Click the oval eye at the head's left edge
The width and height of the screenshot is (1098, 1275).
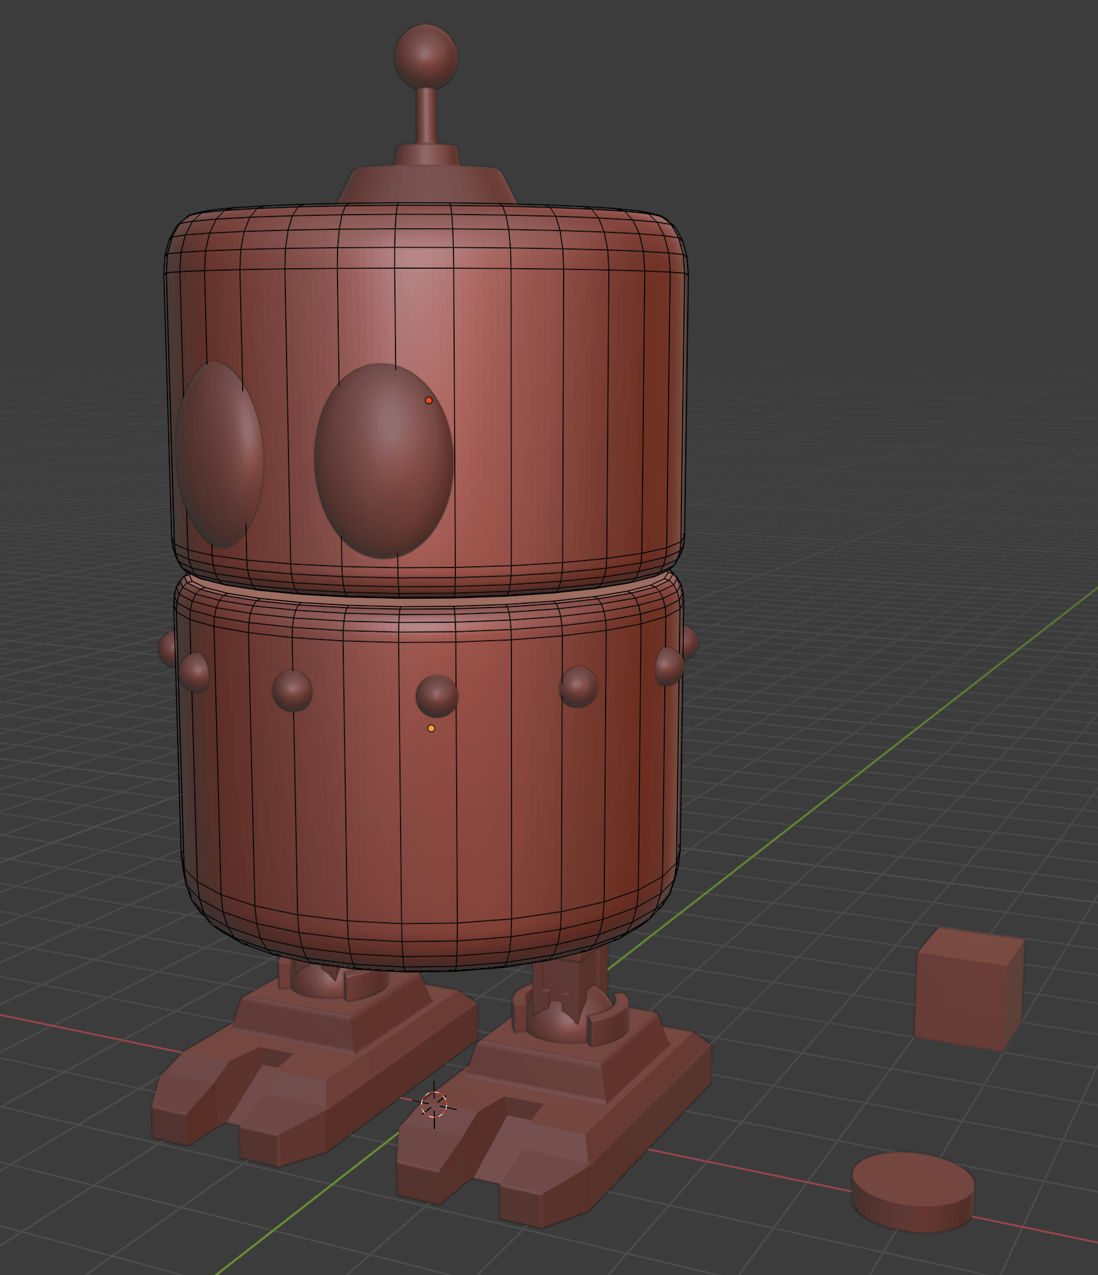220,454
